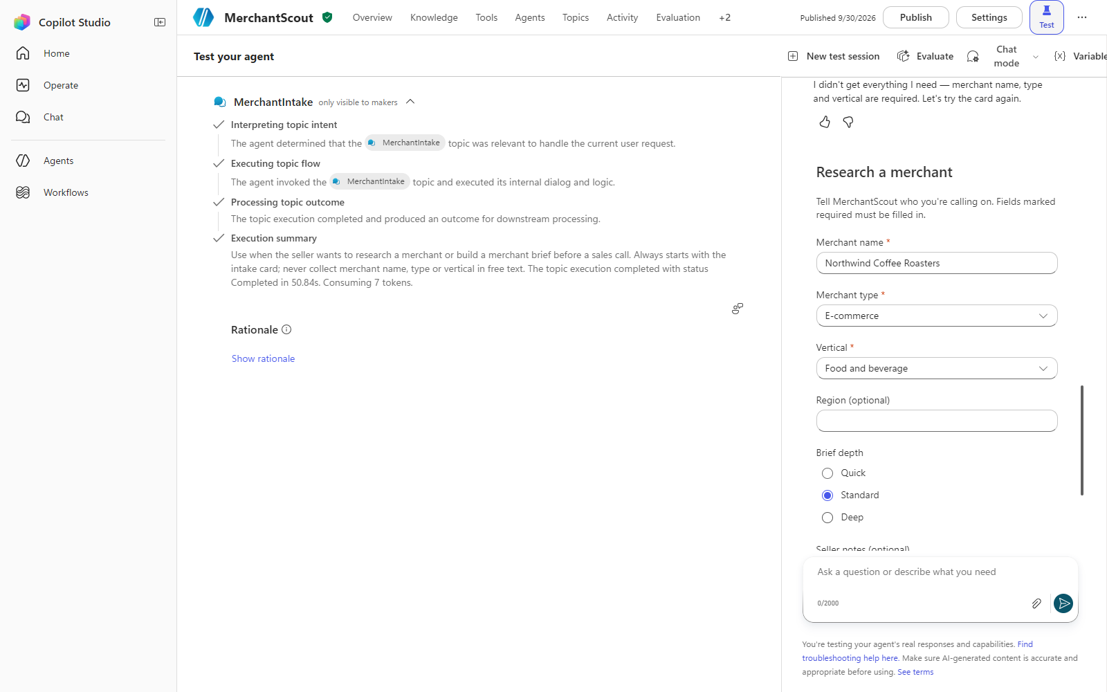Switch to the Topics tab
1107x692 pixels.
(x=576, y=17)
